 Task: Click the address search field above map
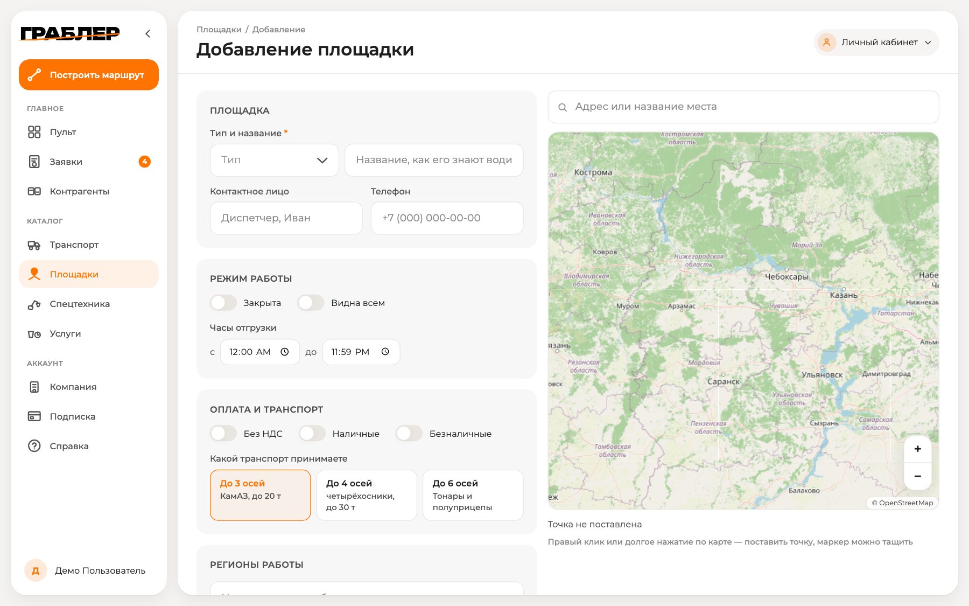click(743, 107)
